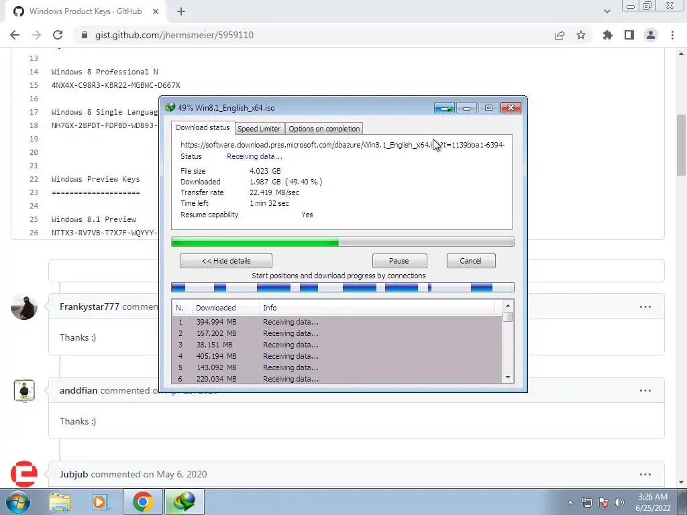Screen dimensions: 687x515
Task: Click the Hide details button
Action: pyautogui.click(x=226, y=261)
